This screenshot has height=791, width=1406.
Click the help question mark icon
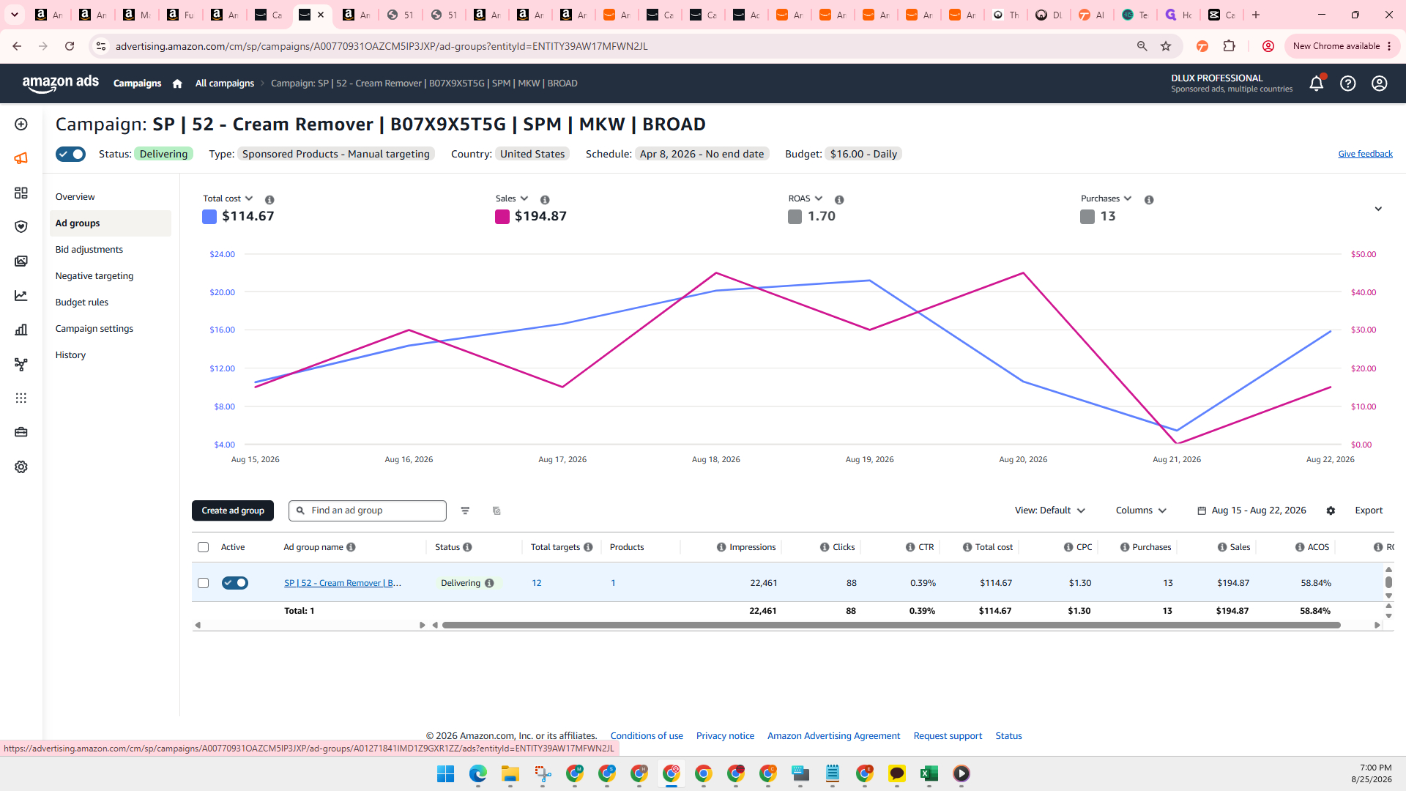[1348, 83]
